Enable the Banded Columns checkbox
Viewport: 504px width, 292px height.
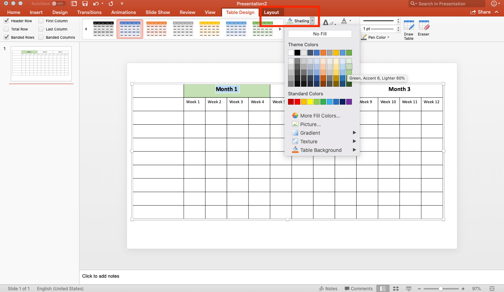(x=41, y=37)
